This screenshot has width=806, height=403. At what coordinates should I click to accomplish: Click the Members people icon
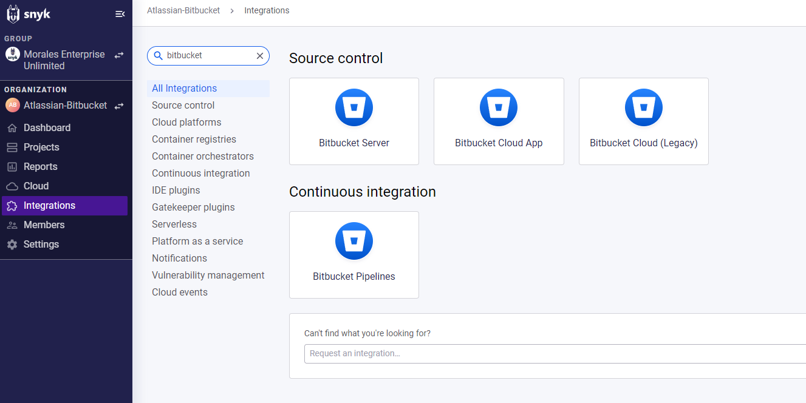click(12, 225)
